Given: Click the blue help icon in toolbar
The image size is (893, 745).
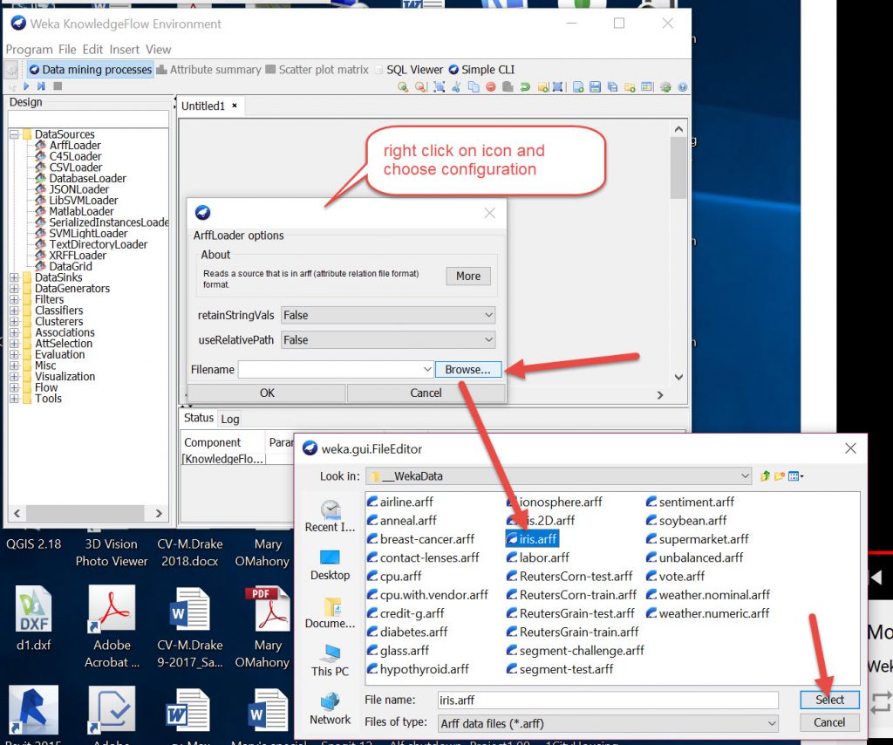Looking at the screenshot, I should (x=682, y=86).
